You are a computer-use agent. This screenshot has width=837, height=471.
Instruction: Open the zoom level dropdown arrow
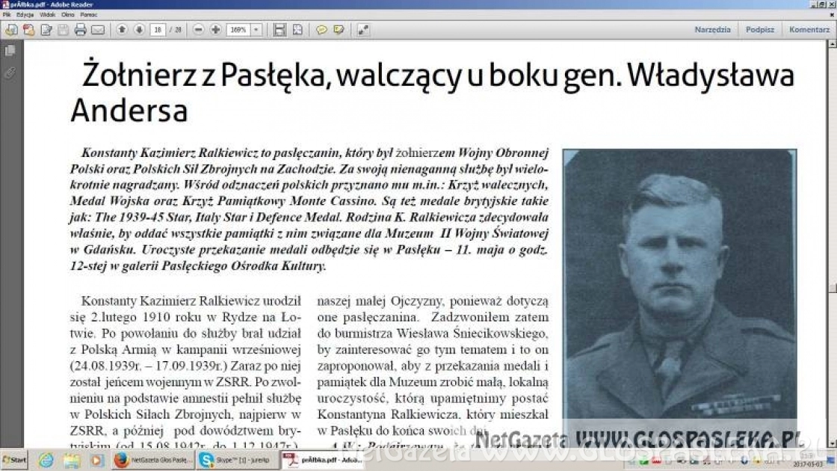(x=256, y=30)
